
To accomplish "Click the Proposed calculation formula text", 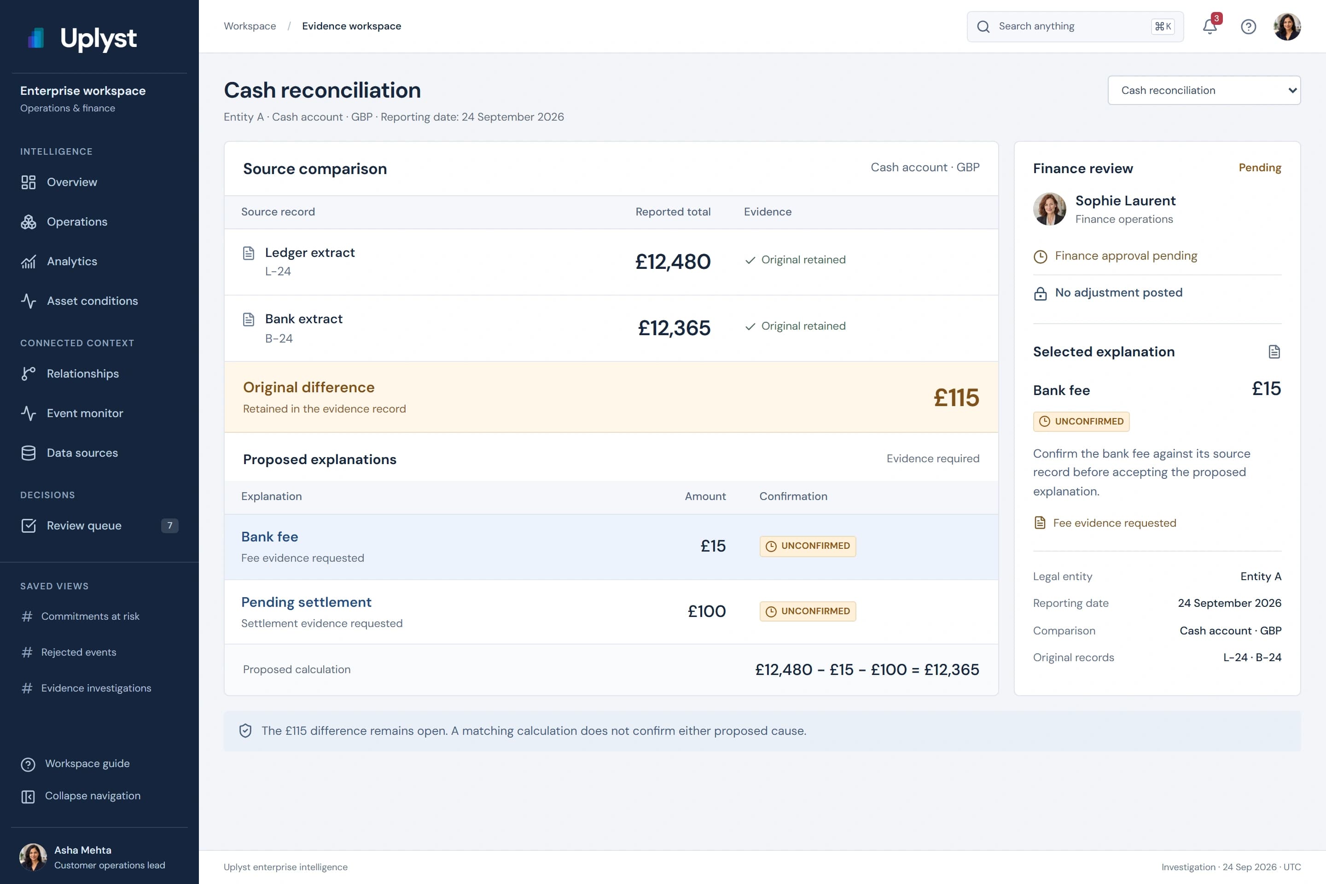I will tap(867, 669).
